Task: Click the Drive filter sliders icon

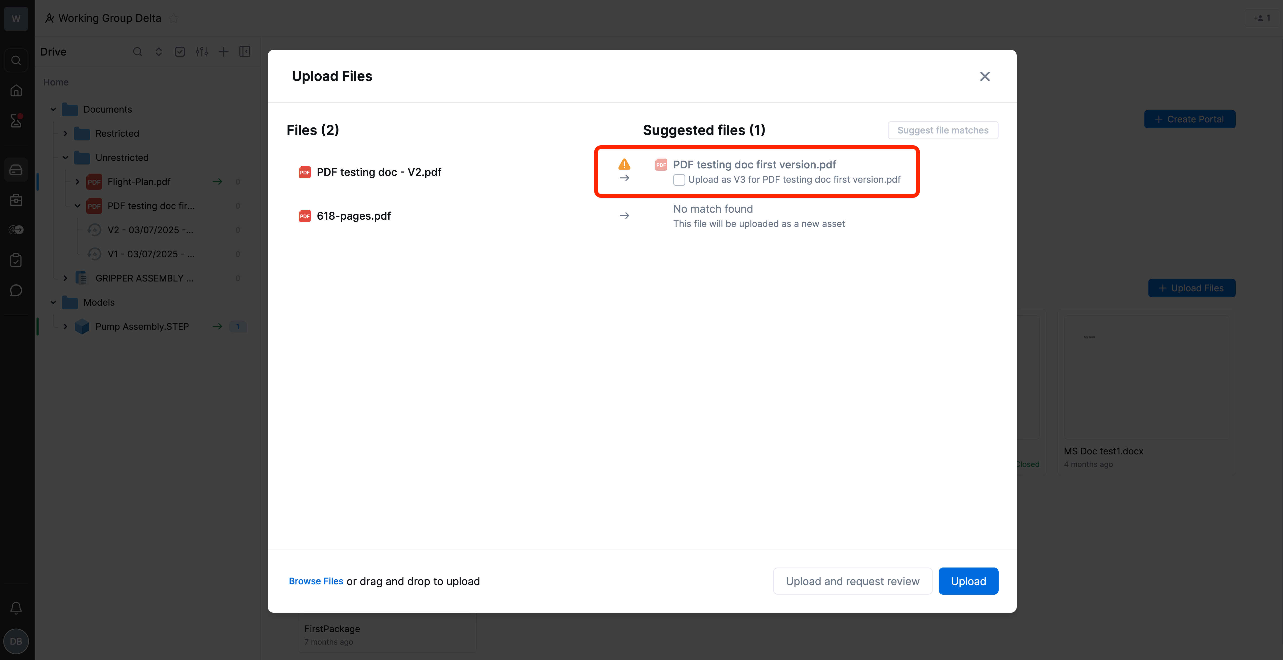Action: [202, 52]
